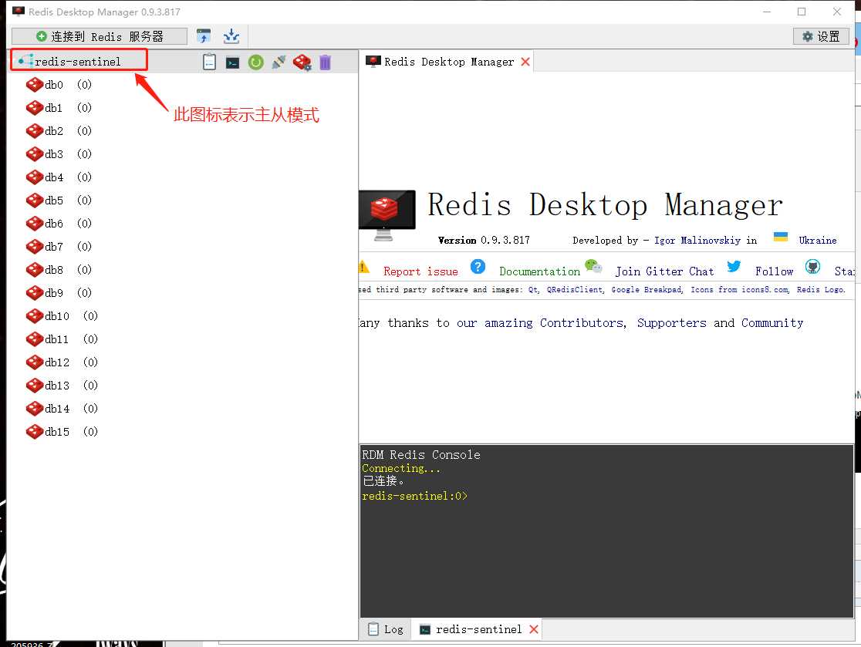Image resolution: width=861 pixels, height=647 pixels.
Task: Close the redis-sentinel console tab
Action: coord(534,629)
